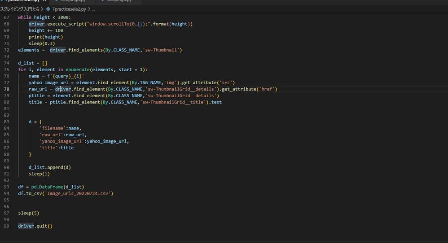Click find_elements on line 72
Viewport: 448px width, 243px height.
click(x=85, y=50)
